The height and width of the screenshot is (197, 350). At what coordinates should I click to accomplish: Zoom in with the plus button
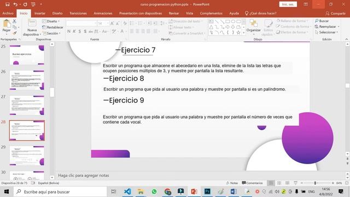[333, 183]
